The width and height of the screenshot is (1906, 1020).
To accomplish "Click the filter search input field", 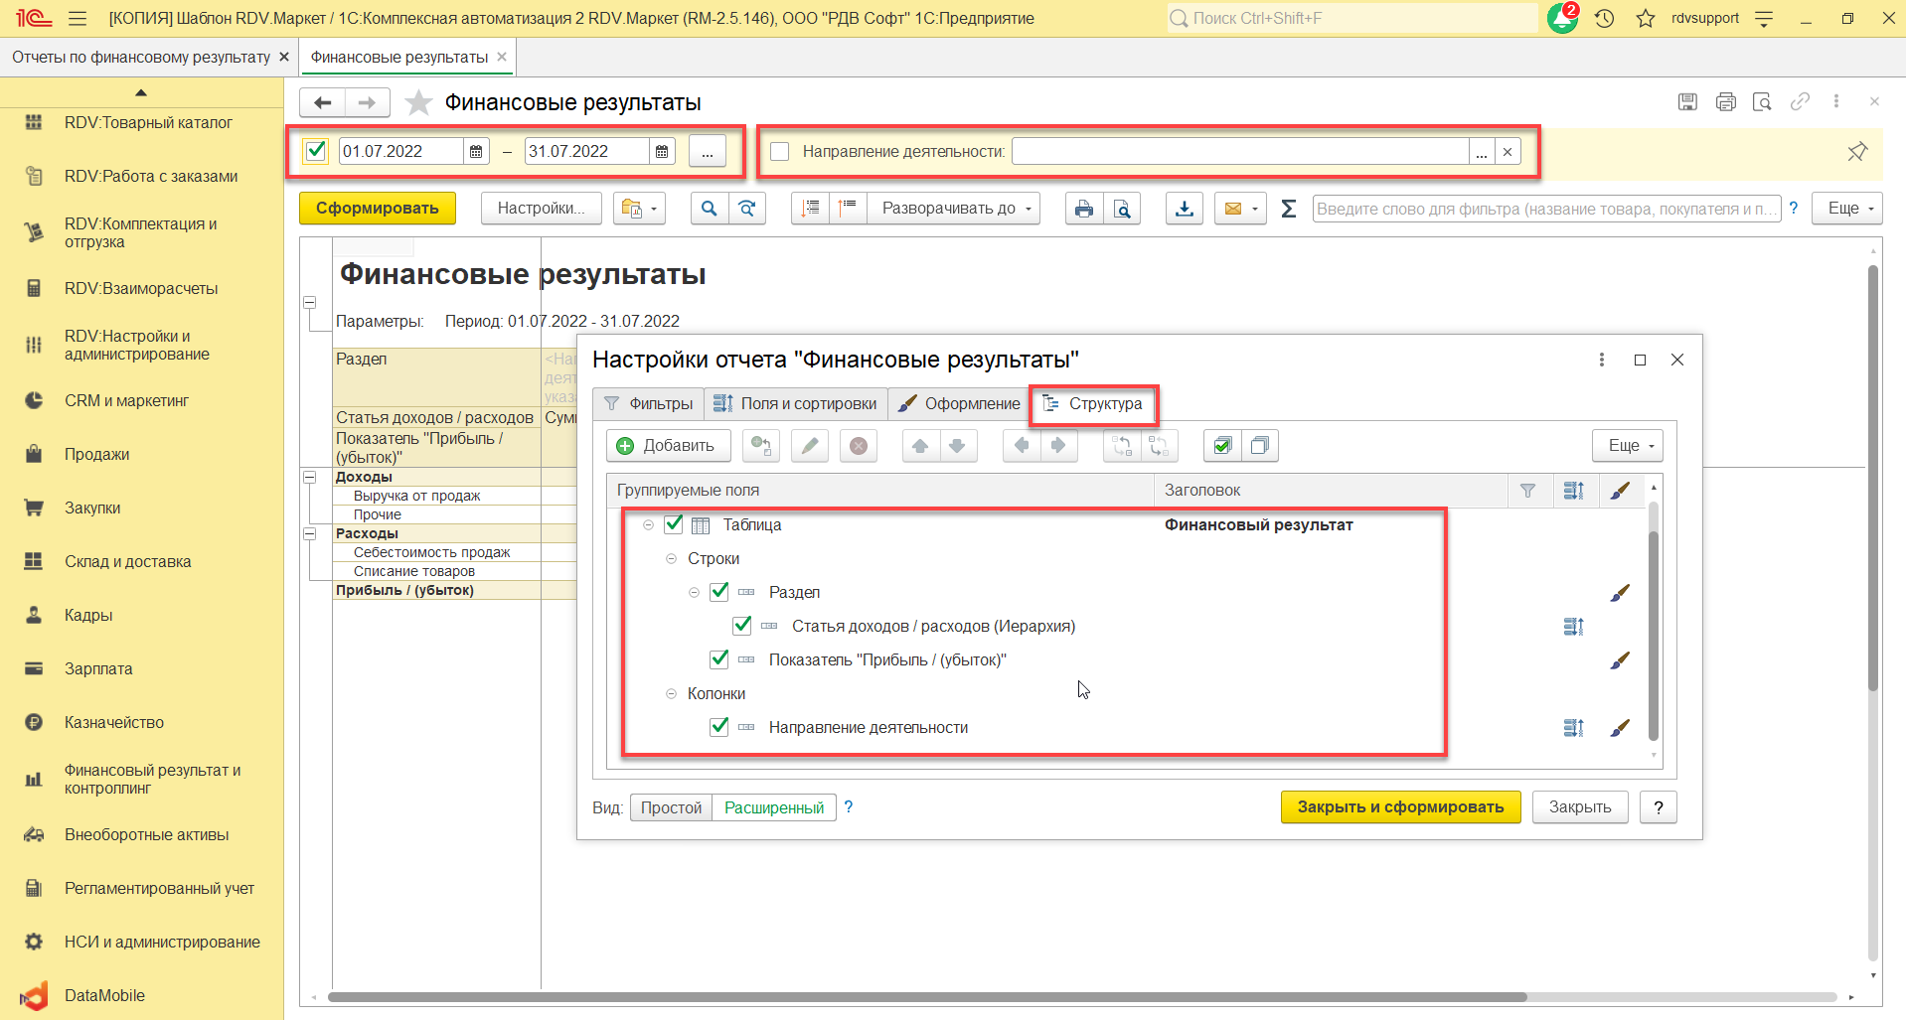I will [x=1545, y=209].
